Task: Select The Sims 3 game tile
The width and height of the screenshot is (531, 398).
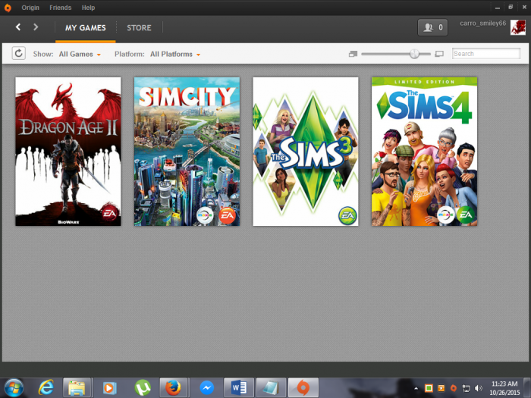Action: (x=306, y=152)
